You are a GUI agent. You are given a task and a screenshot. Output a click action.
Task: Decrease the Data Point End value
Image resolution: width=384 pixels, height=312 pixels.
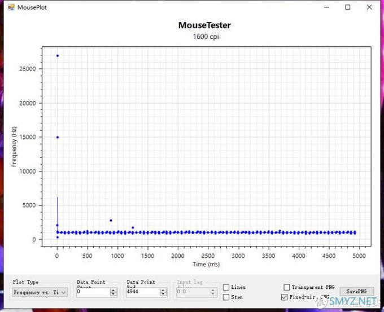[163, 294]
